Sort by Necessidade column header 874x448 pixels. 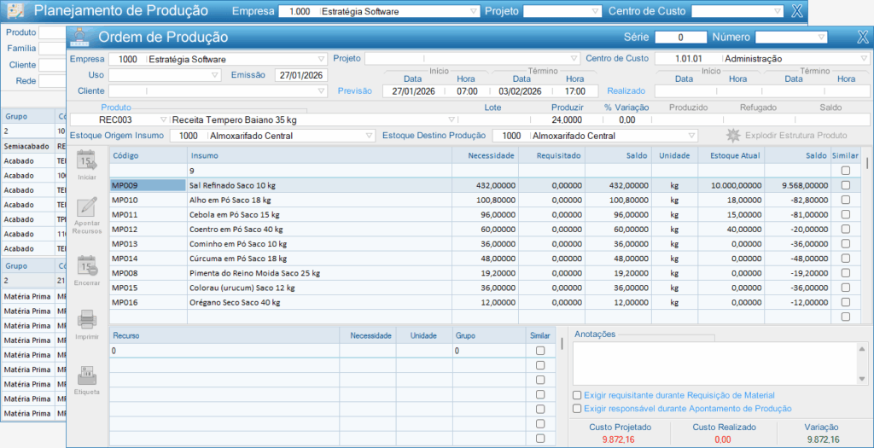(484, 156)
